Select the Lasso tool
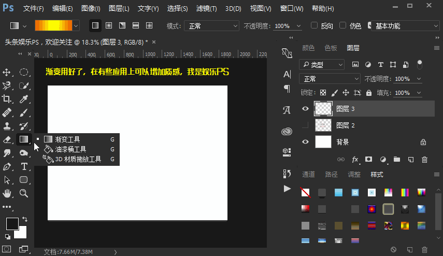 (x=7, y=86)
